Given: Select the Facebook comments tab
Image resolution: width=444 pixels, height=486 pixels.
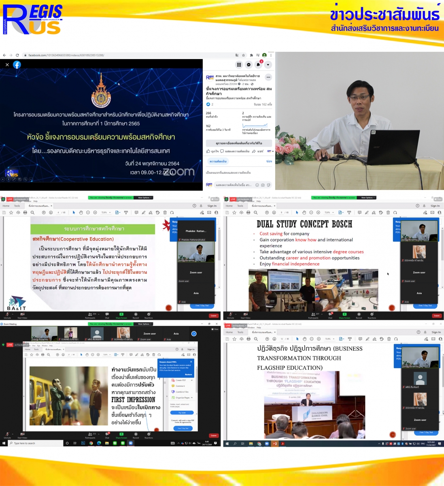Looking at the screenshot, I should tap(218, 161).
